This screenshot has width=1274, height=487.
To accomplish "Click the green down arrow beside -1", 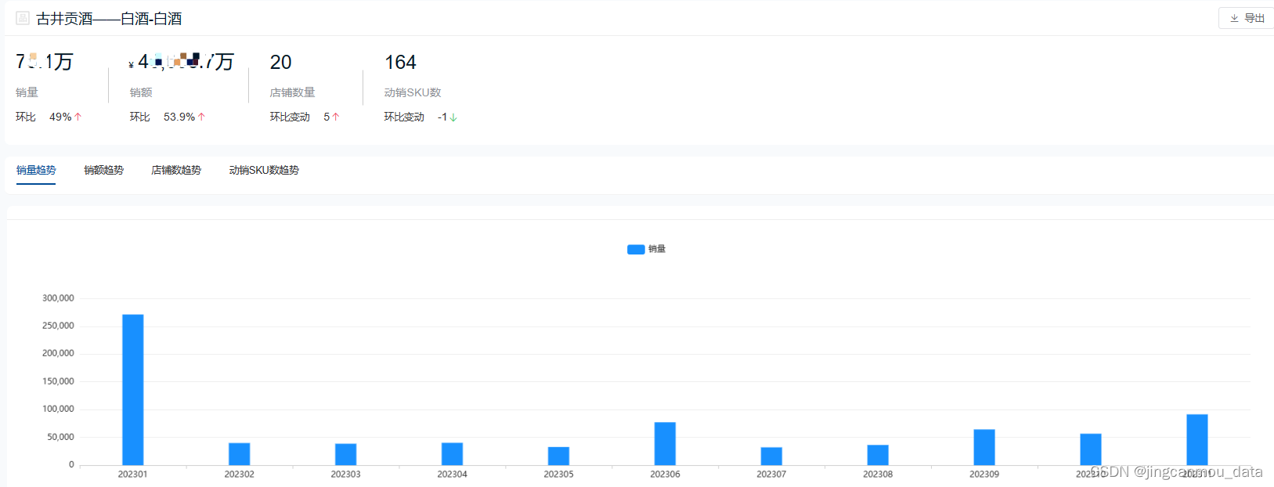I will click(x=453, y=117).
